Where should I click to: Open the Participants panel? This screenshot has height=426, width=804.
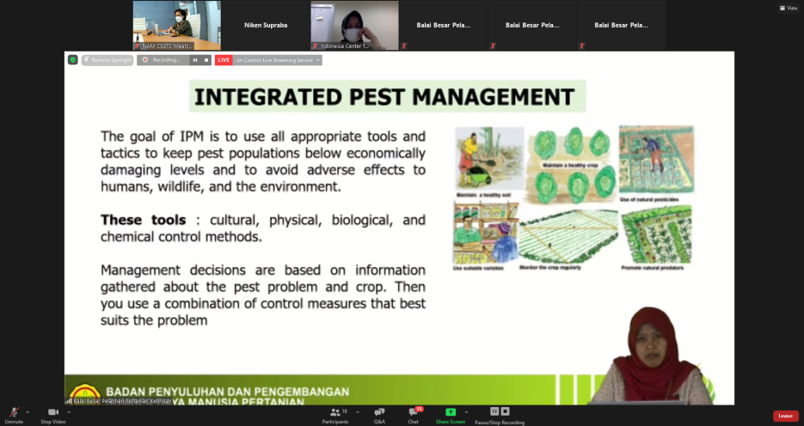334,413
